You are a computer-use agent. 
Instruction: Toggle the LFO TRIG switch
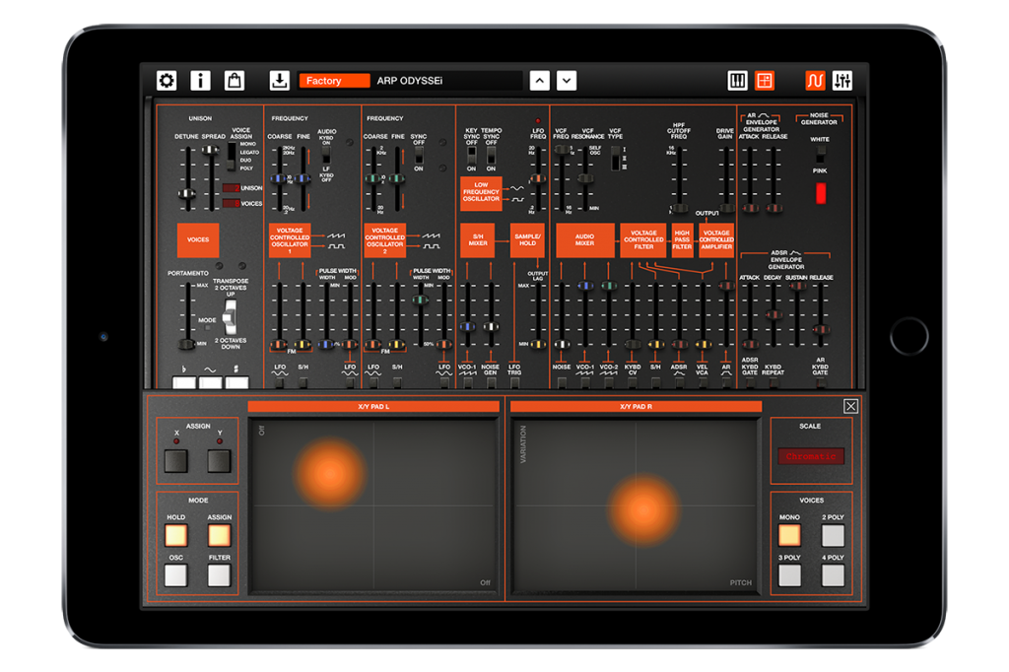(x=514, y=383)
